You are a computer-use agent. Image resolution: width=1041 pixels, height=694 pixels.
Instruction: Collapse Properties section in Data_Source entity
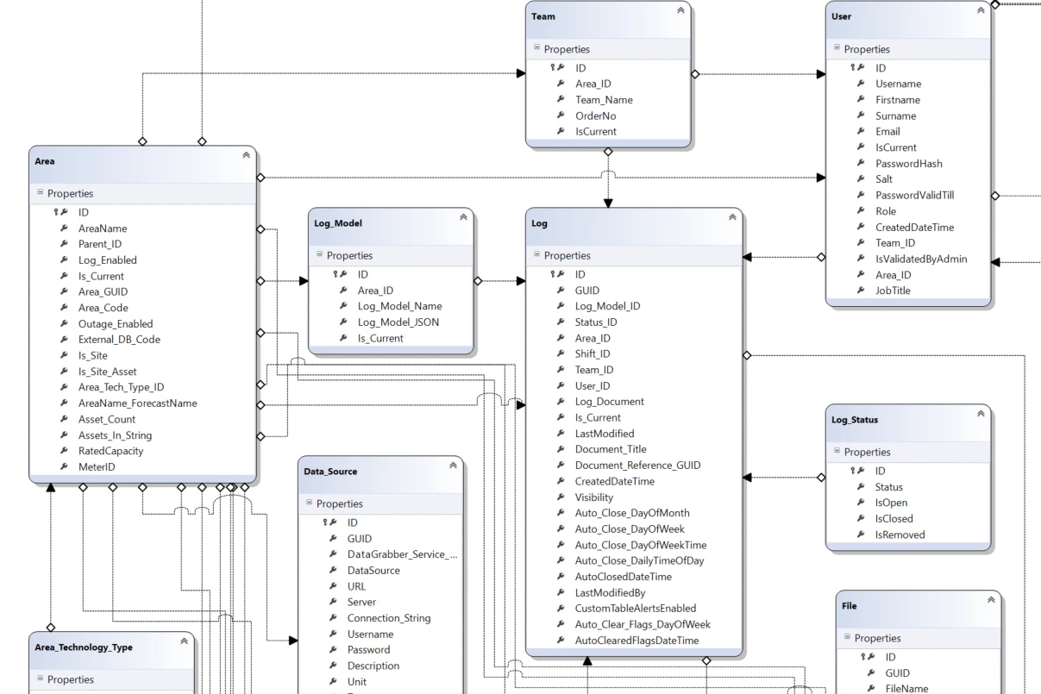[x=309, y=503]
